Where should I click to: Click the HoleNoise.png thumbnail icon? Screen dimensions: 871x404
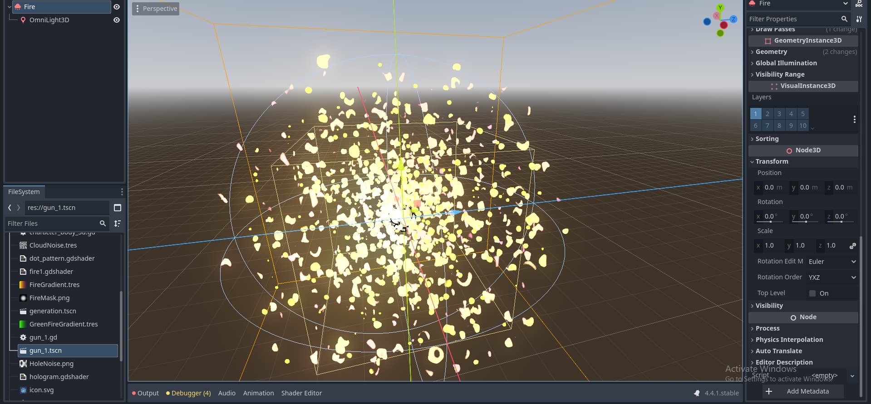(x=23, y=364)
